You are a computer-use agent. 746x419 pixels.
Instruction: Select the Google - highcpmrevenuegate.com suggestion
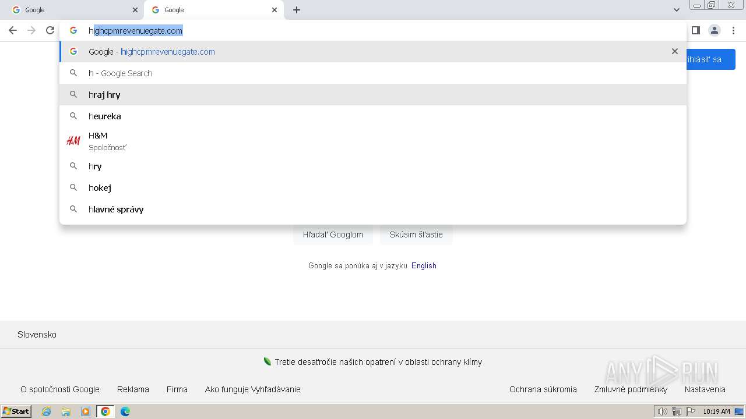click(373, 52)
